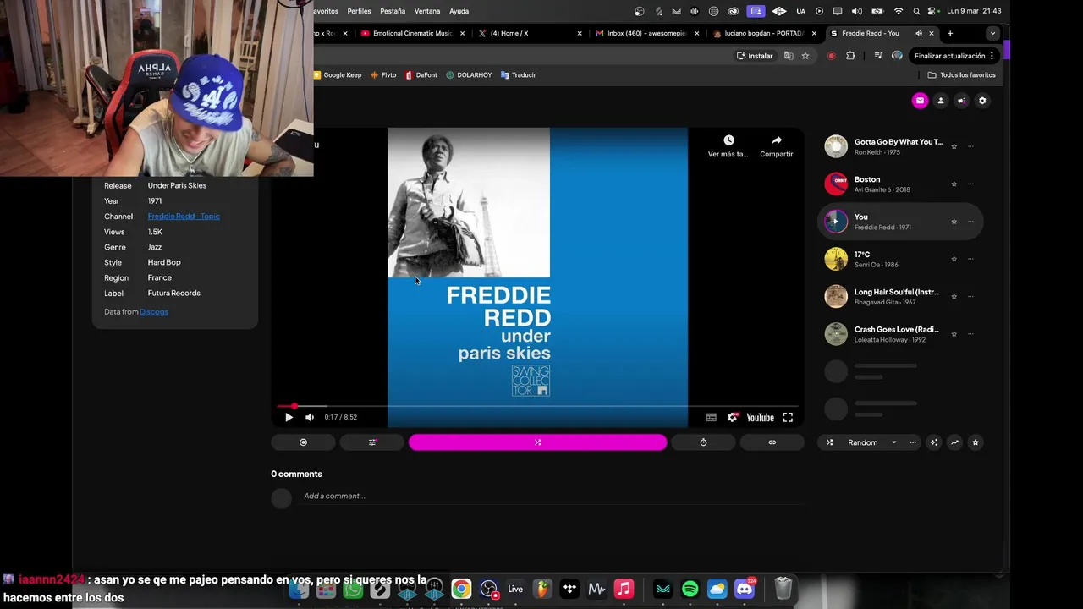The image size is (1083, 609).
Task: Click the star icon in queue toolbar
Action: [976, 442]
